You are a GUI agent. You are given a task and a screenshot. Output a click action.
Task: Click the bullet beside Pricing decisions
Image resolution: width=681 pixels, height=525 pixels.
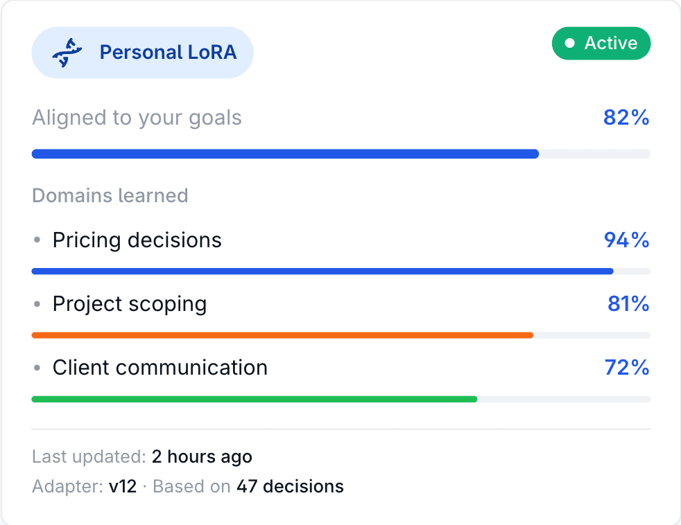[37, 240]
